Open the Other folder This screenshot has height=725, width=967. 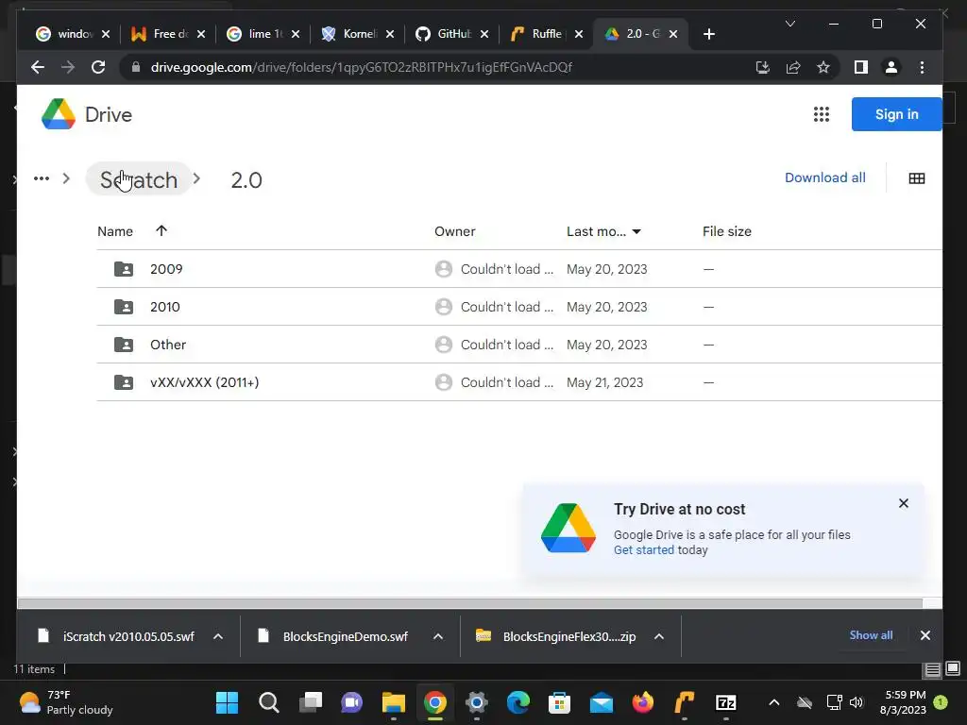click(x=519, y=344)
